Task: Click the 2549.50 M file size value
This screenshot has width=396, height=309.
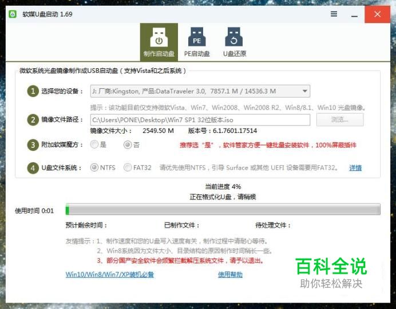Action: point(158,131)
